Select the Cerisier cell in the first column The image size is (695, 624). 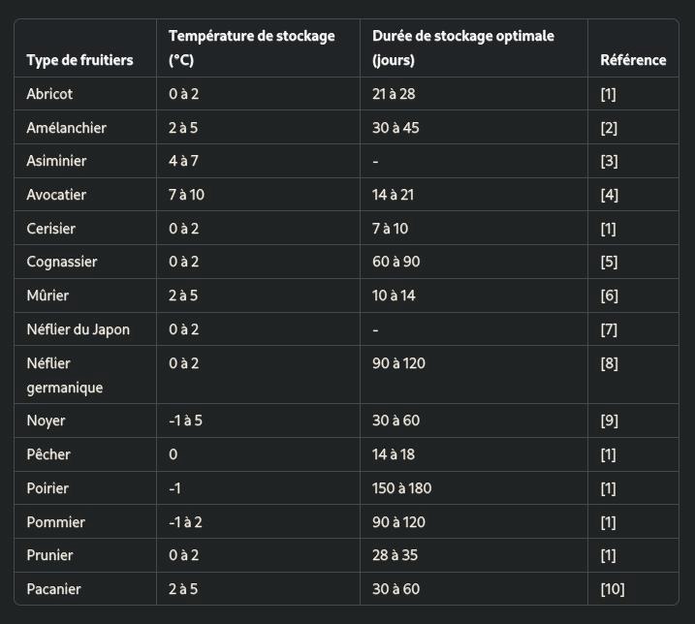(50, 229)
